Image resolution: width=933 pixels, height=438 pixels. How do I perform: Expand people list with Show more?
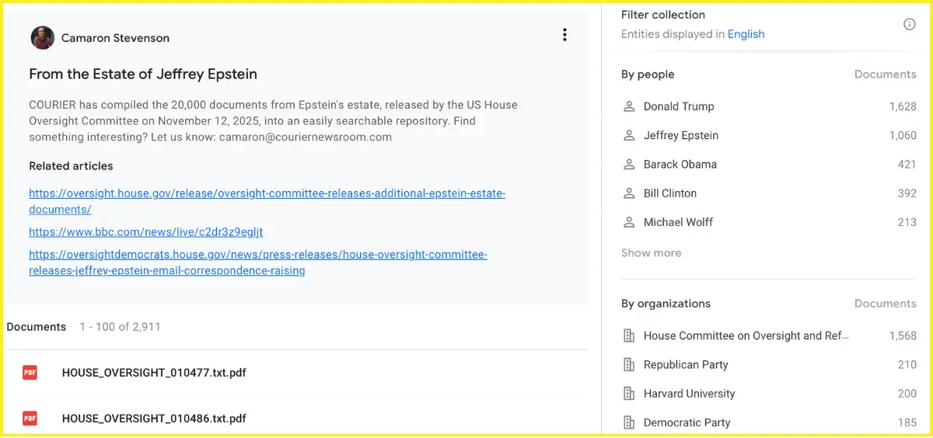pyautogui.click(x=651, y=253)
